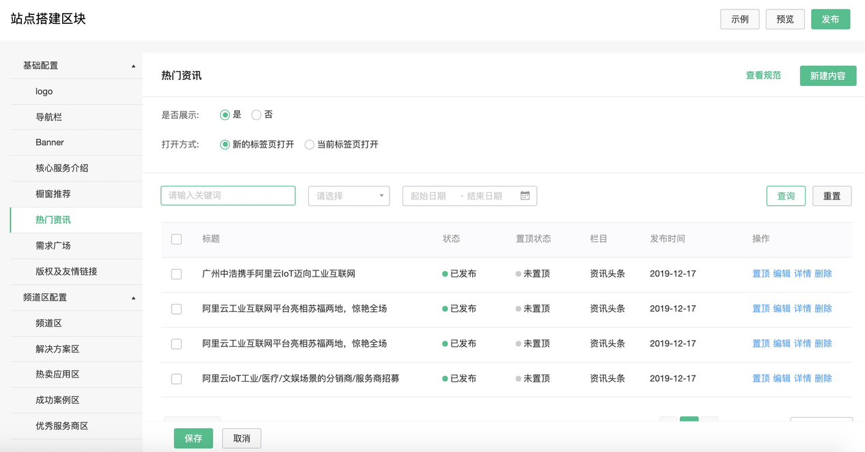865x452 pixels.
Task: Click the 基础配置 section header
Action: click(x=76, y=66)
